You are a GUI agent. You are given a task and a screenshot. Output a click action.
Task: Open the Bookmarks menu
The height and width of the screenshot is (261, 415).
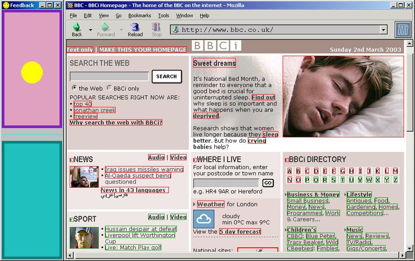[x=140, y=16]
